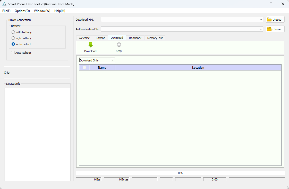This screenshot has width=289, height=189.
Task: Click the Location column header
Action: [x=198, y=68]
